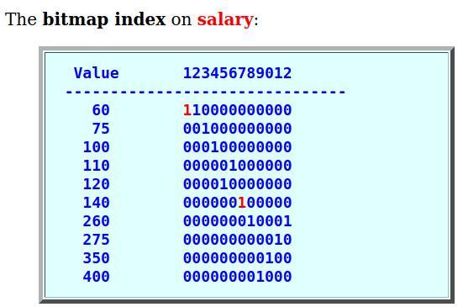
Task: Click salary value 60
Action: [101, 110]
